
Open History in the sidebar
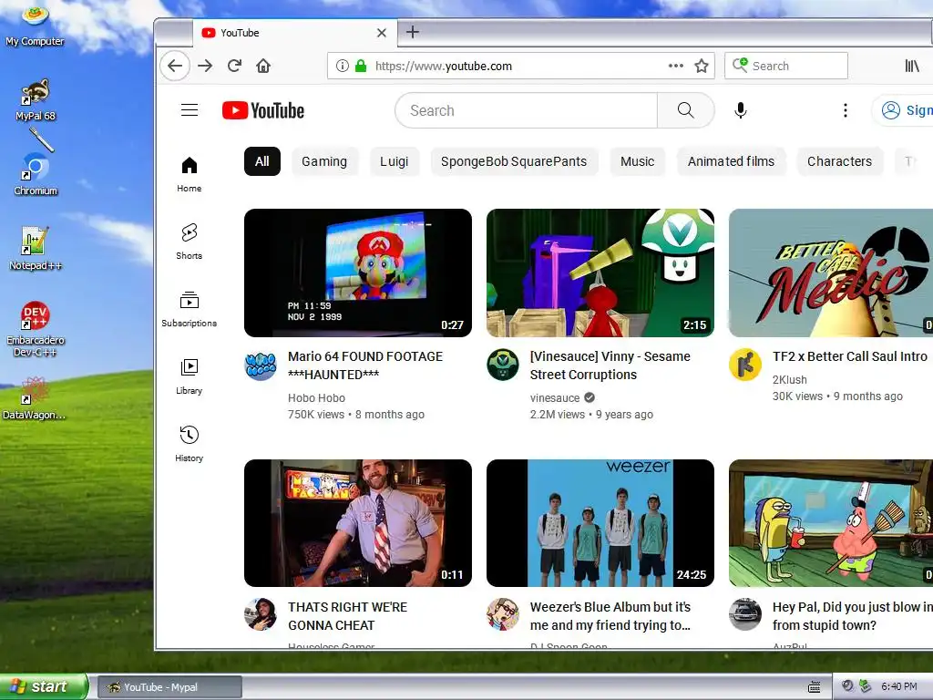(190, 444)
